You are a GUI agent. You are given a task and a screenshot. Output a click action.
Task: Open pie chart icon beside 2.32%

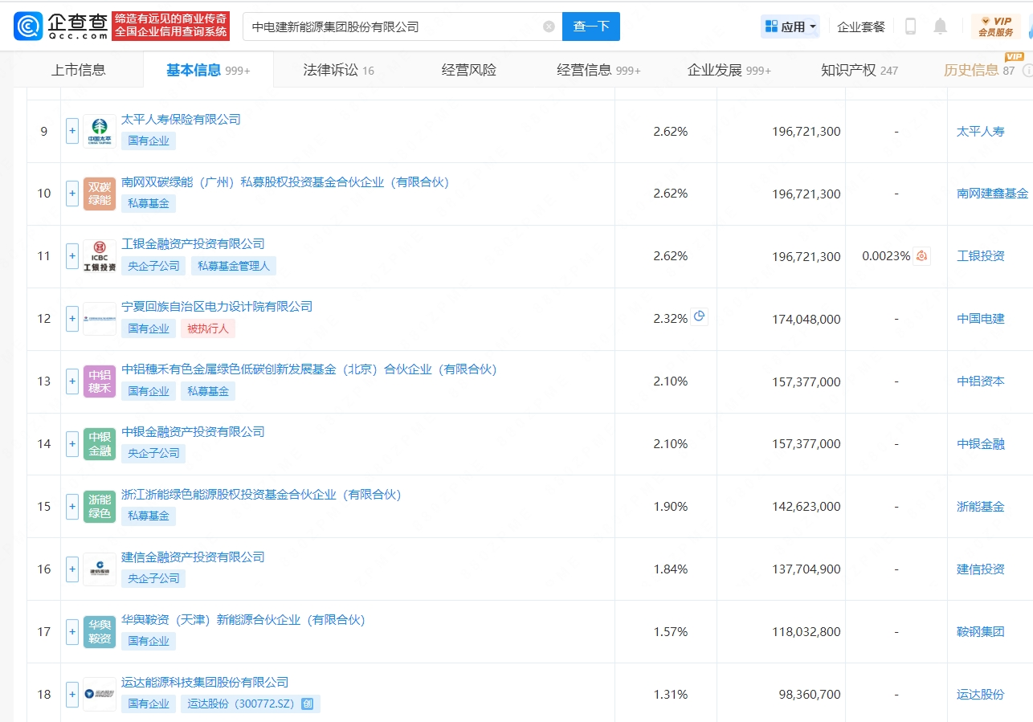699,316
